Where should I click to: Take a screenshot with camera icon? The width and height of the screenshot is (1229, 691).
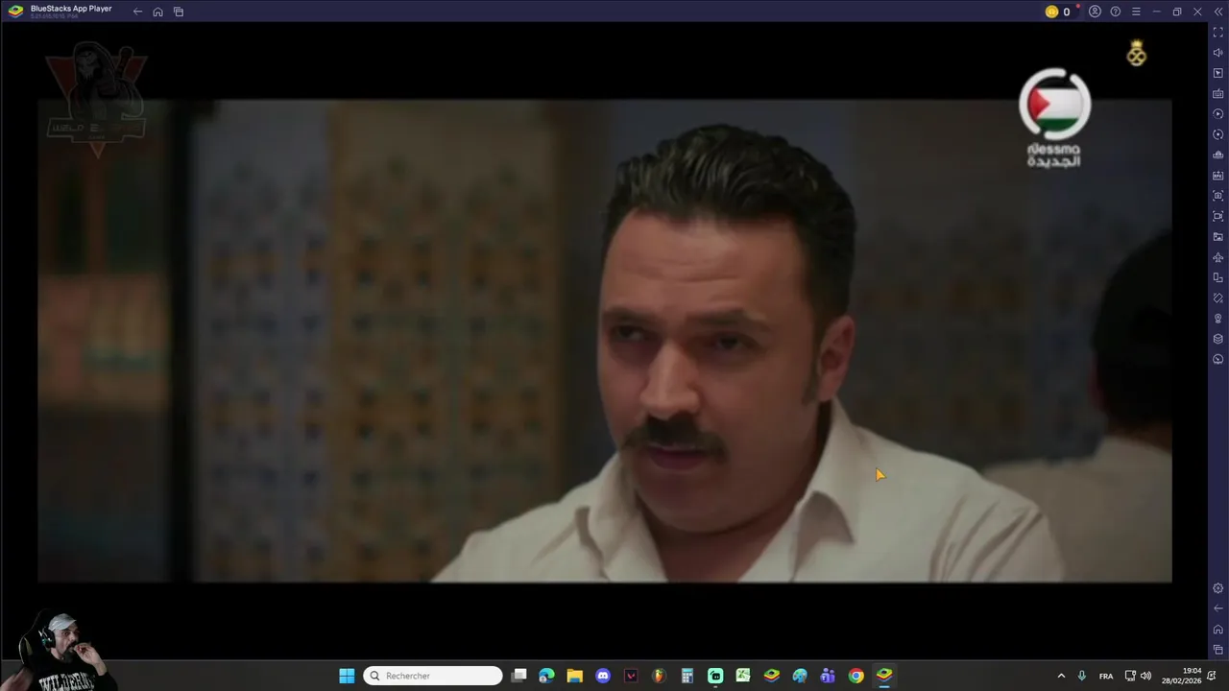tap(1217, 196)
